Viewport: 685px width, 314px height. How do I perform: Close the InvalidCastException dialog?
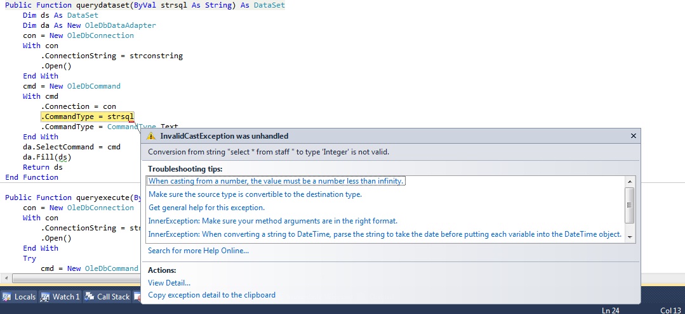click(634, 136)
